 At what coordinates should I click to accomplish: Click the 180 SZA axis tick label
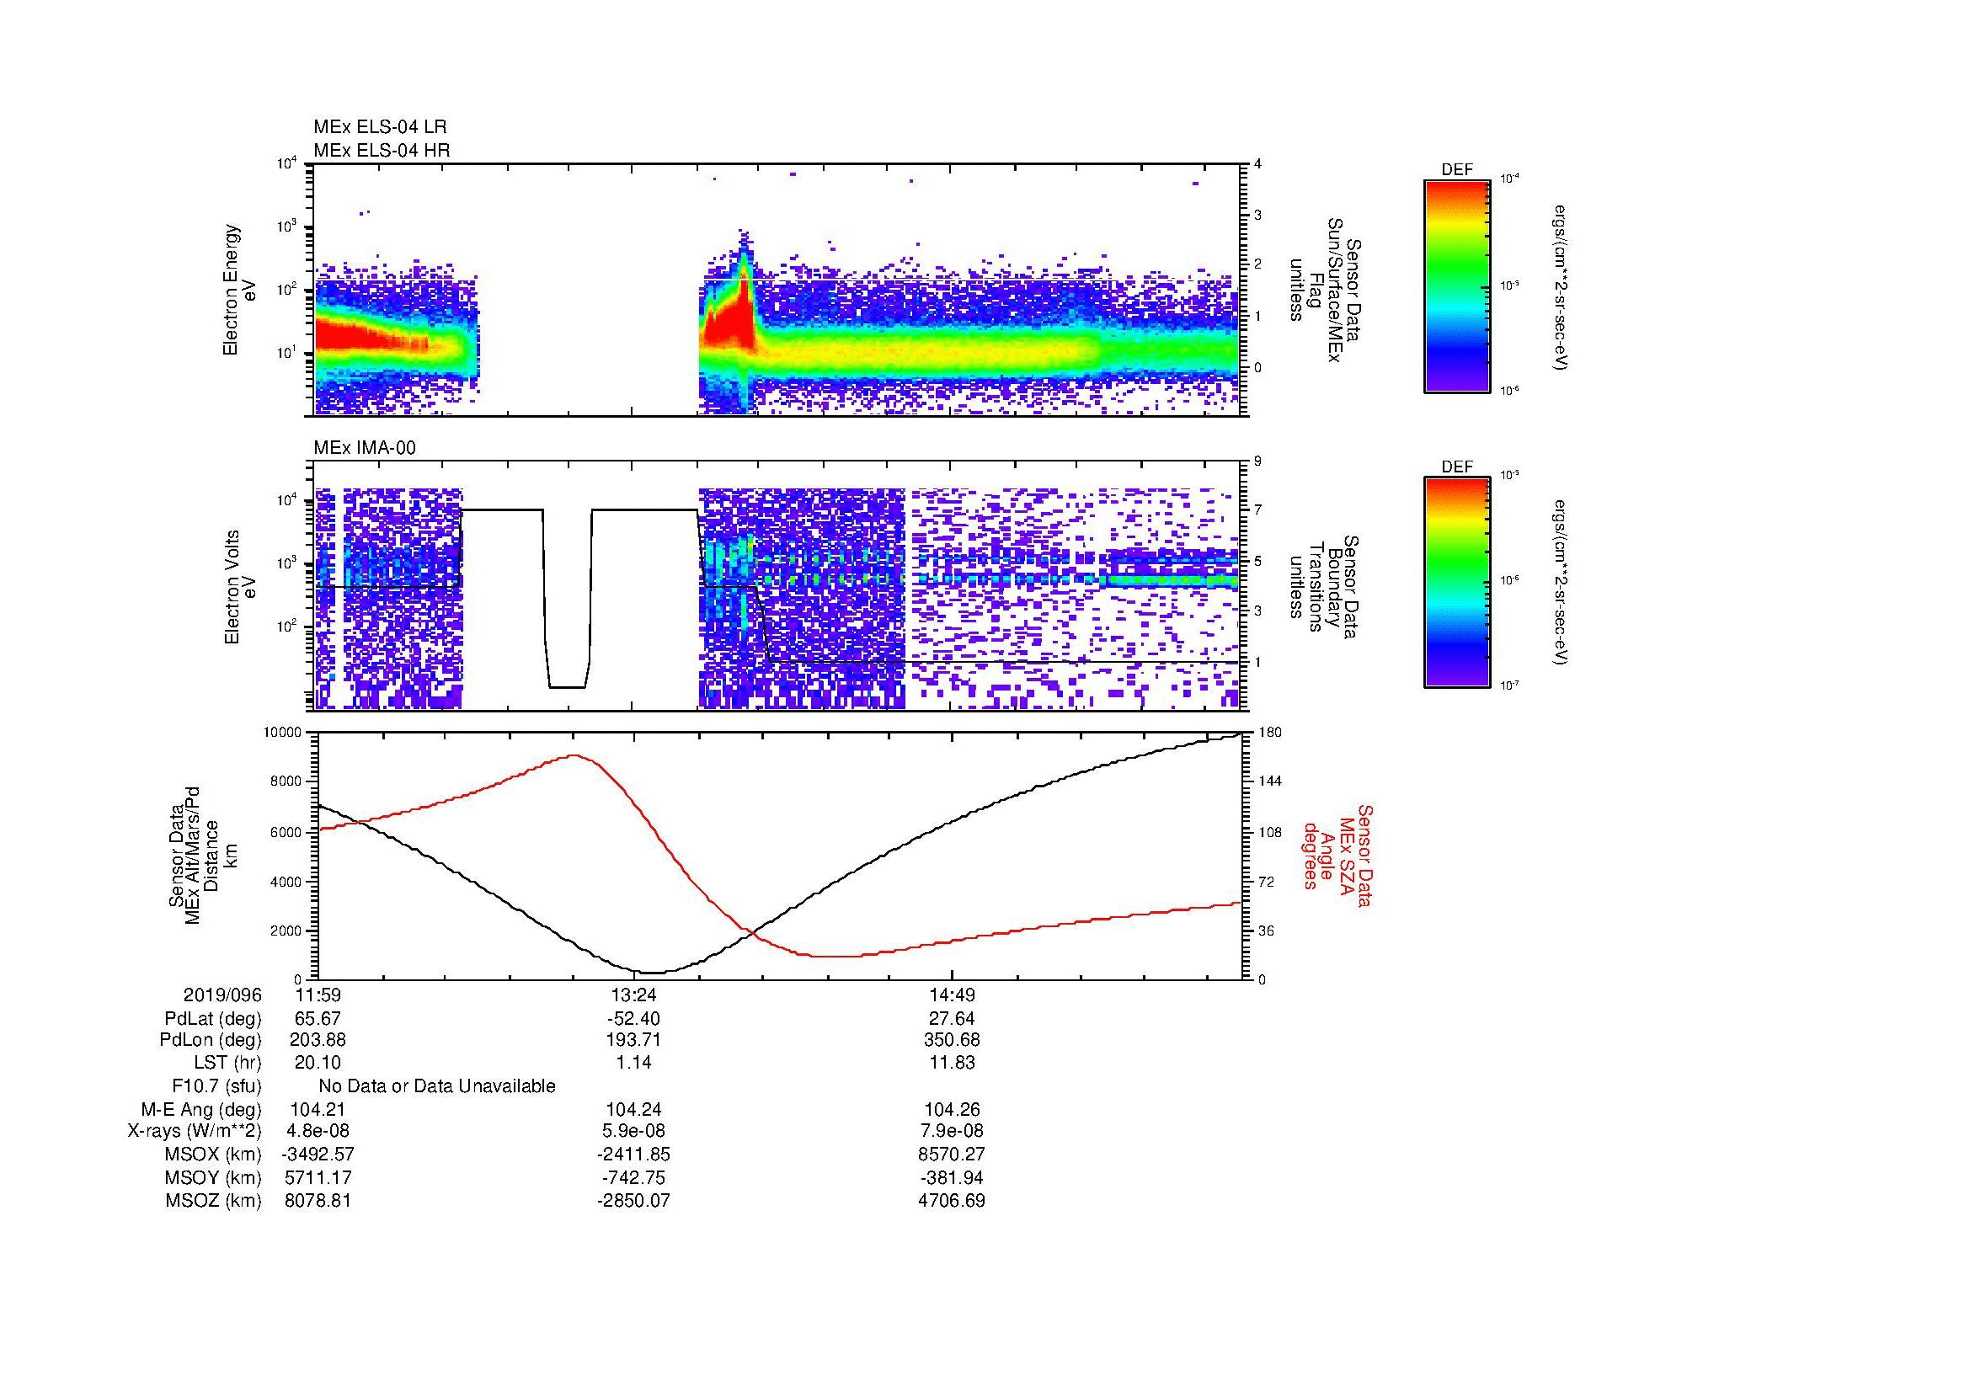1269,733
